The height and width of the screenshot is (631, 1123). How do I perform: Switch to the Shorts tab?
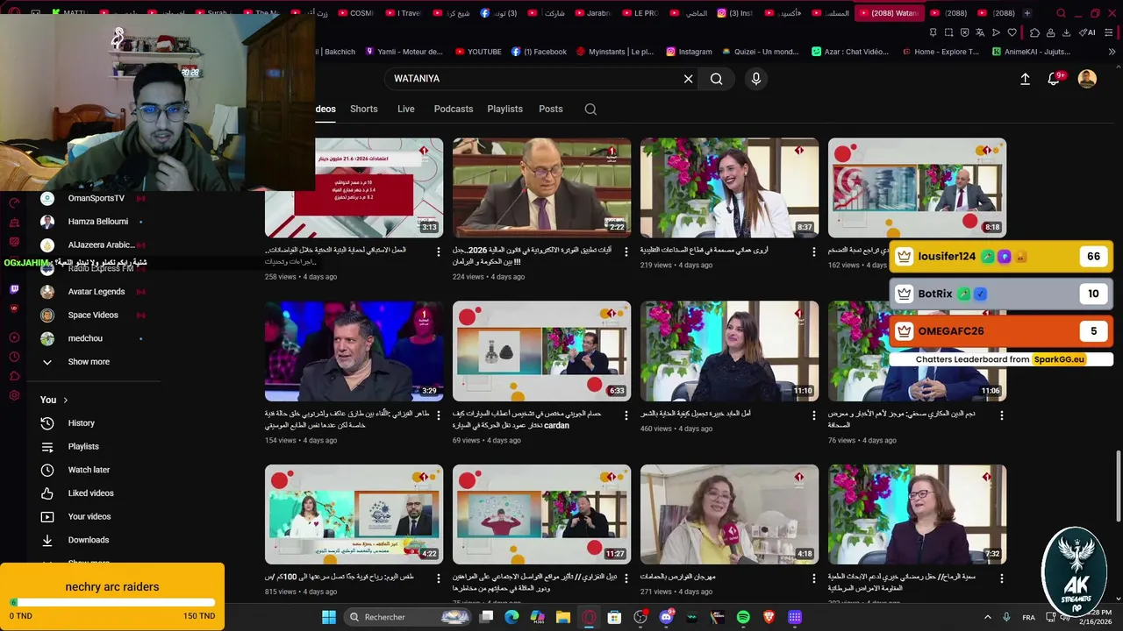click(363, 110)
